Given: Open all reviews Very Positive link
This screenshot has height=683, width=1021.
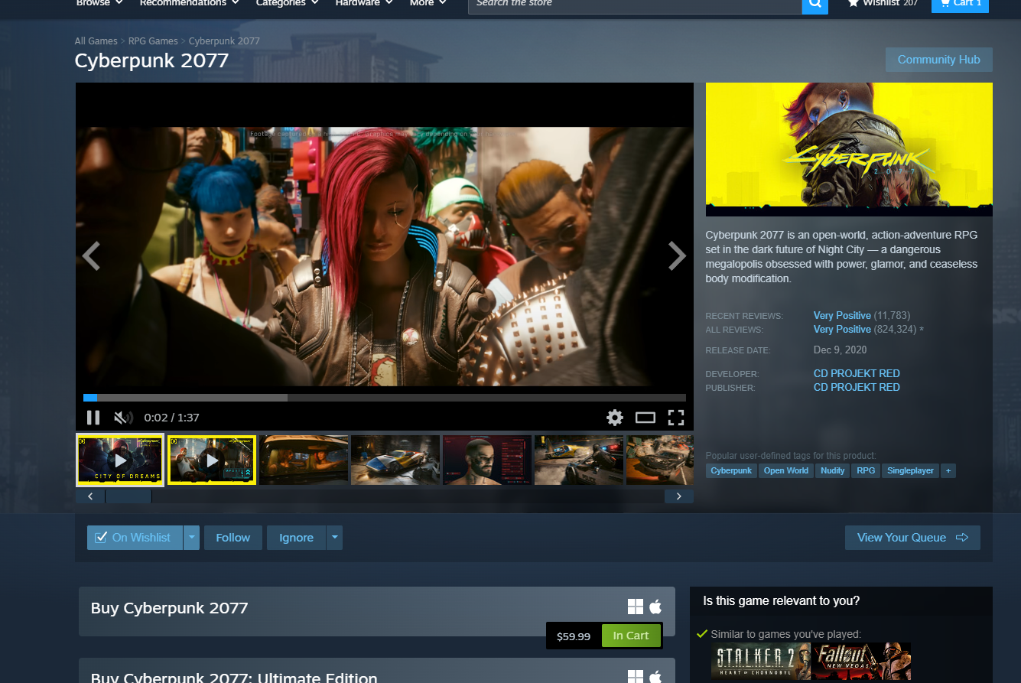Looking at the screenshot, I should pos(842,330).
